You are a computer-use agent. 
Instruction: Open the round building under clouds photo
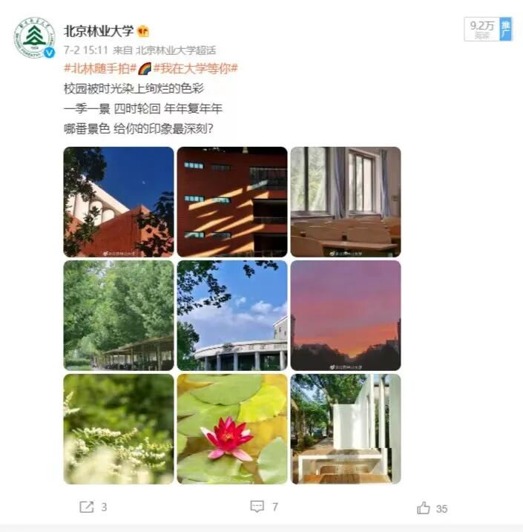(232, 315)
